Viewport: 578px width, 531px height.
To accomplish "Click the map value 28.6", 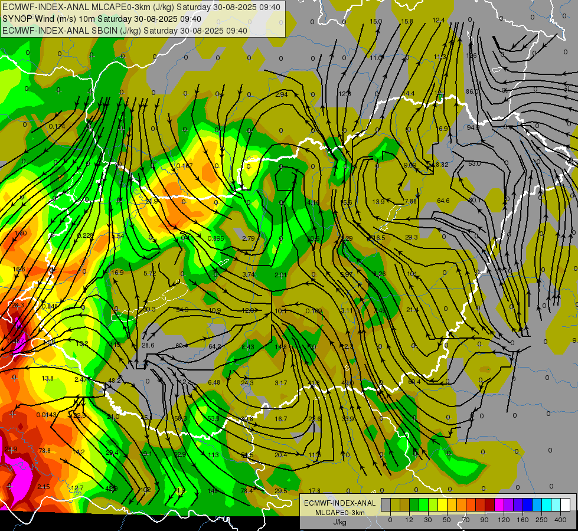I will click(x=148, y=345).
